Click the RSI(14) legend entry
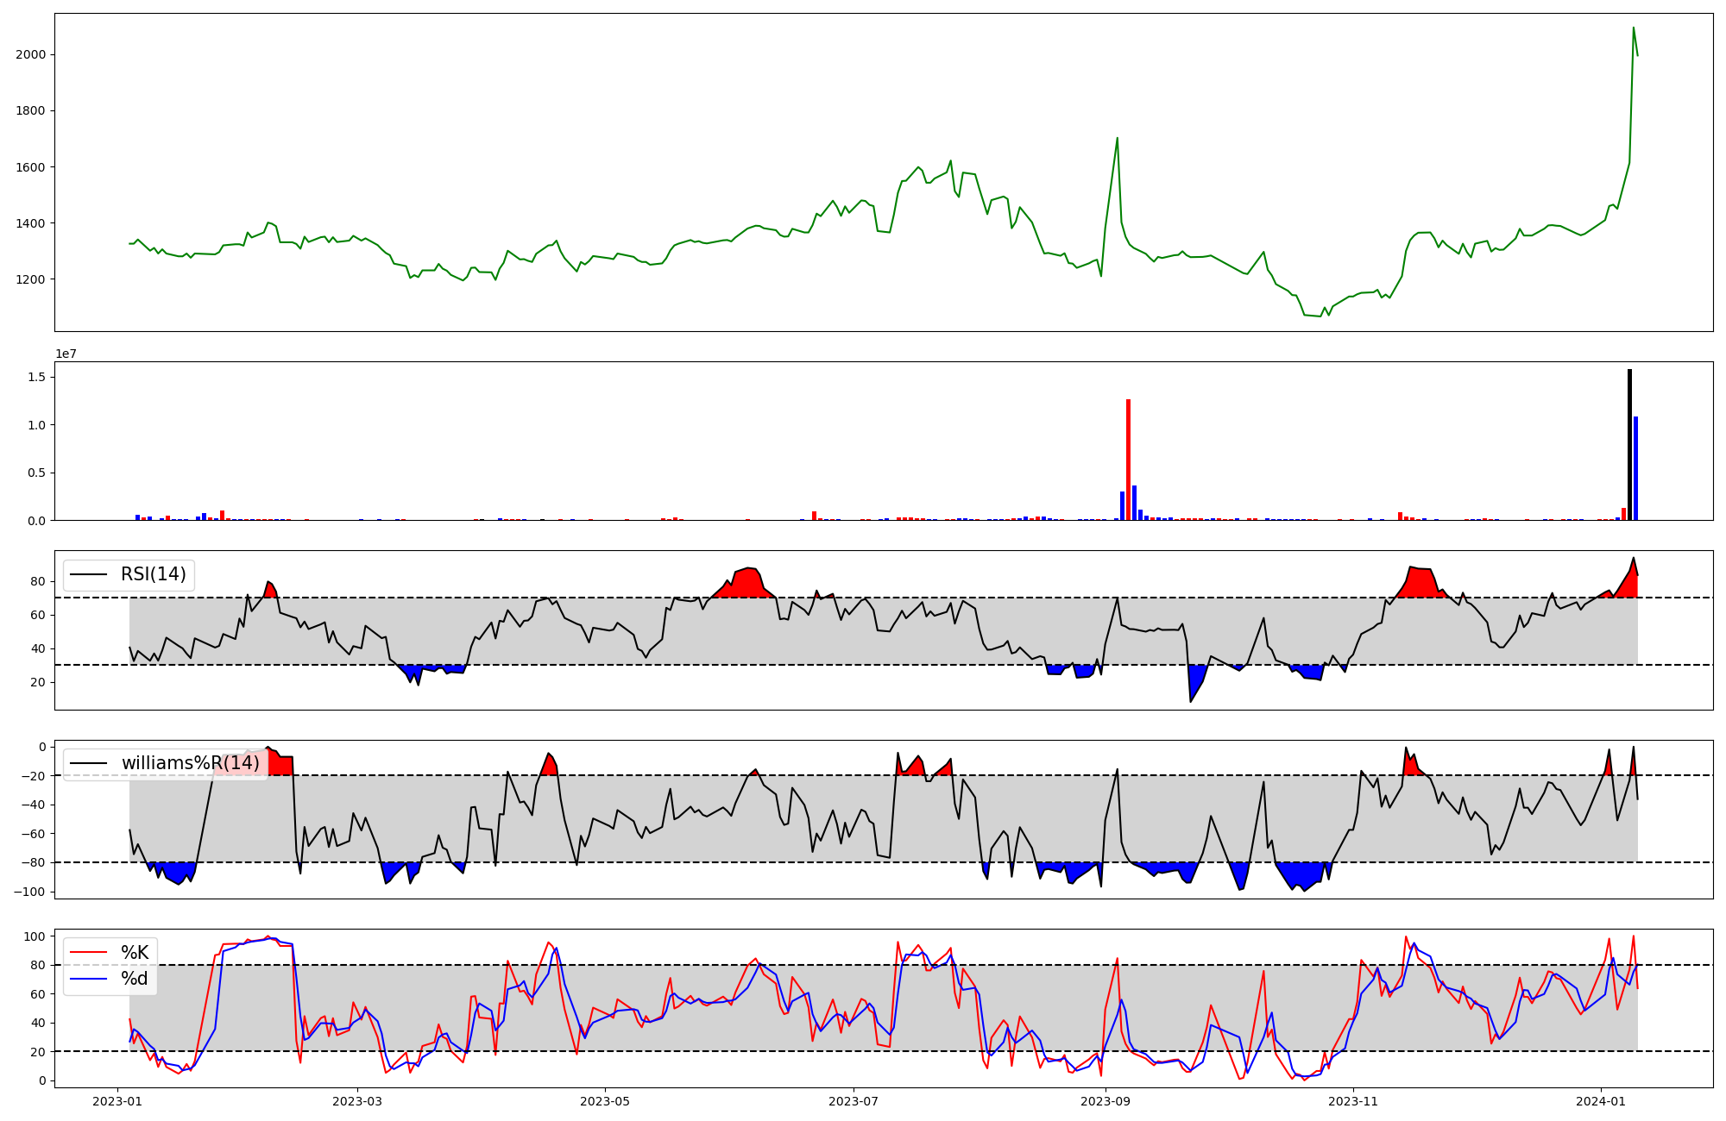The image size is (1726, 1121). 153,574
